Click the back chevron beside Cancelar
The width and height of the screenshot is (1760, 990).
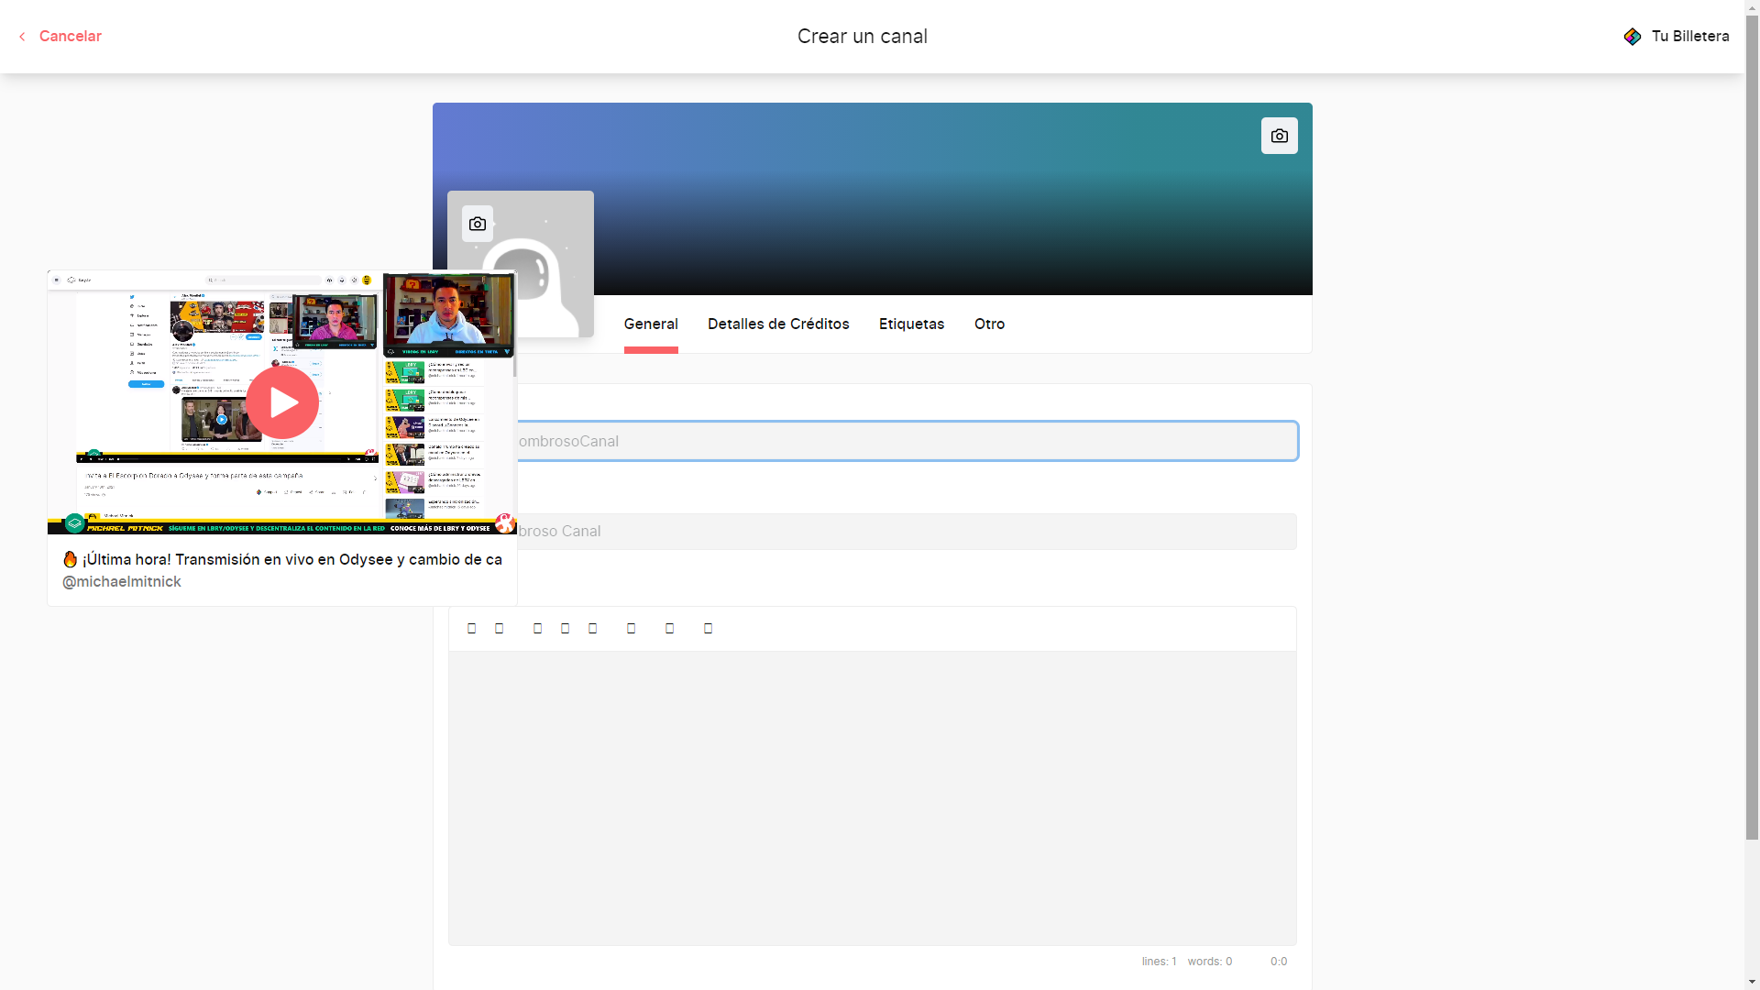[x=22, y=37]
